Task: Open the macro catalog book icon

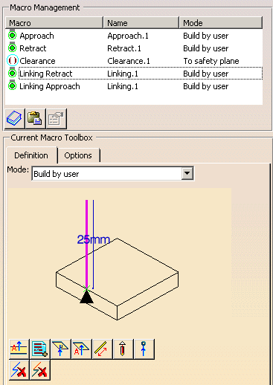Action: [x=15, y=118]
